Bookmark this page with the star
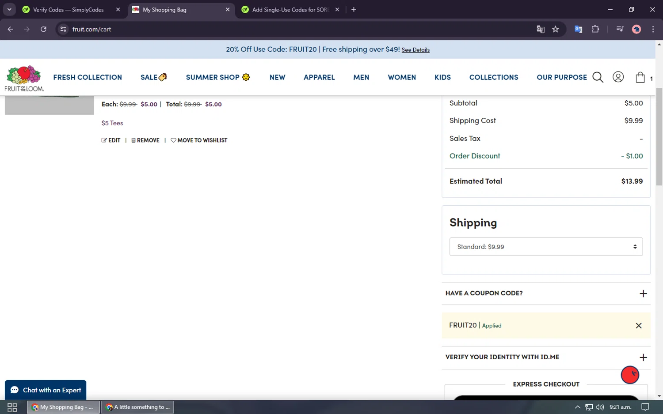 (x=556, y=29)
